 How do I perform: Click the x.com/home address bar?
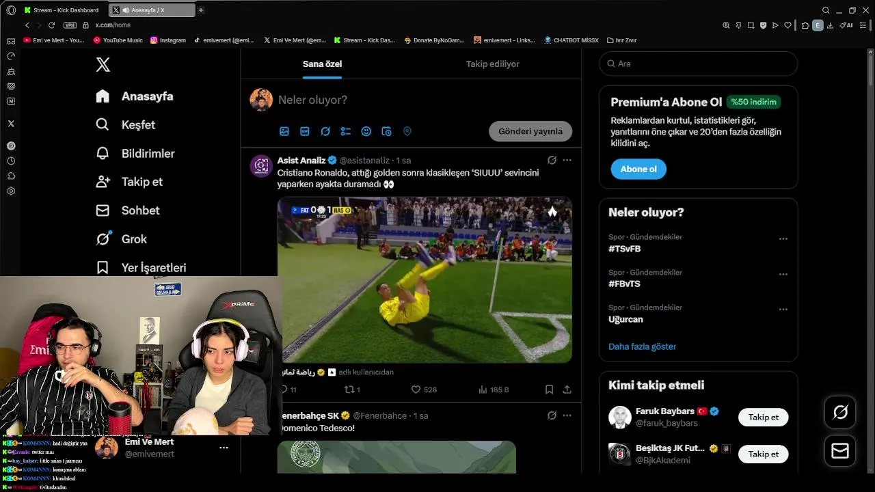pos(113,25)
